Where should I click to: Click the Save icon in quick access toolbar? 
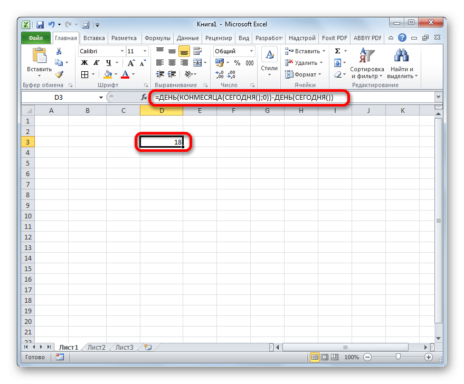coord(40,25)
